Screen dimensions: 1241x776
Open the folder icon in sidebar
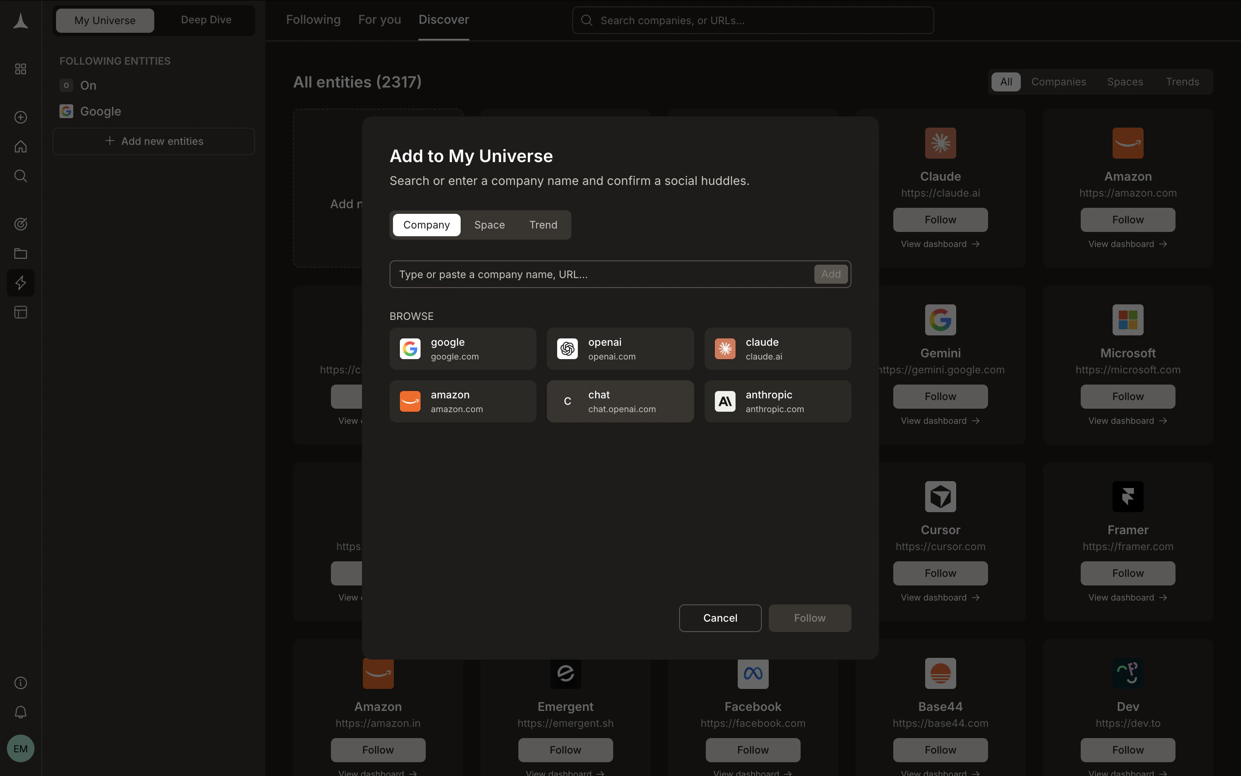[x=21, y=253]
